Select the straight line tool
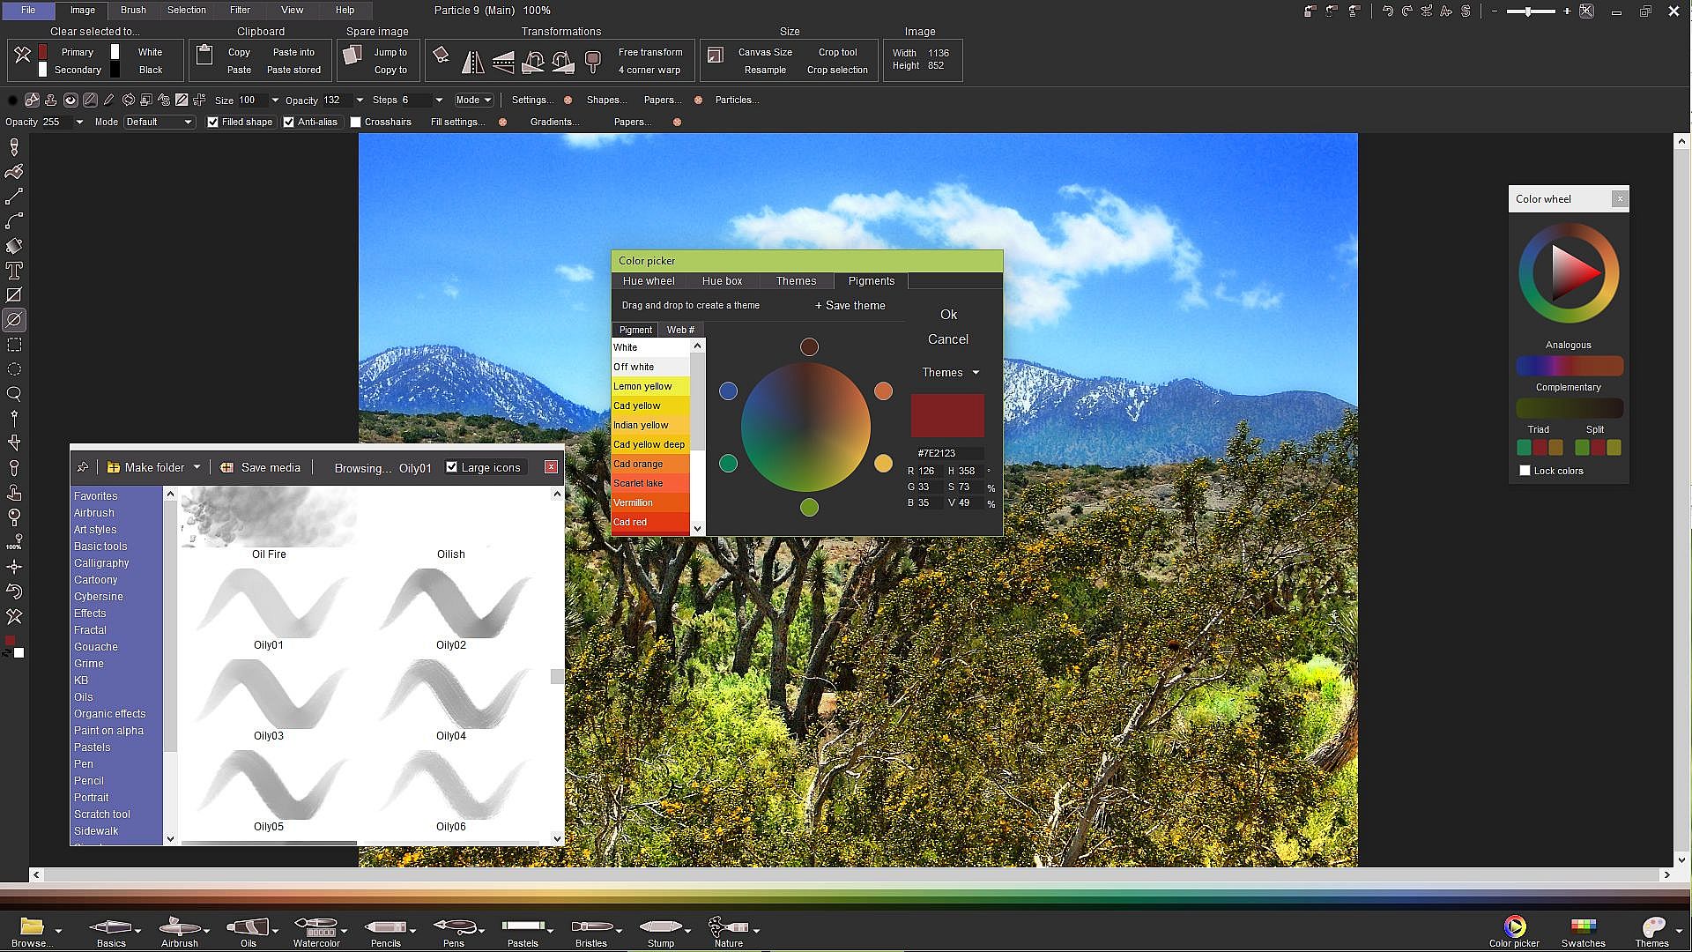1692x952 pixels. point(14,197)
